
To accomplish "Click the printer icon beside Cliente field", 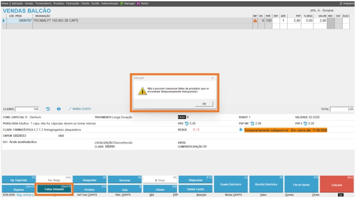I will [x=59, y=109].
